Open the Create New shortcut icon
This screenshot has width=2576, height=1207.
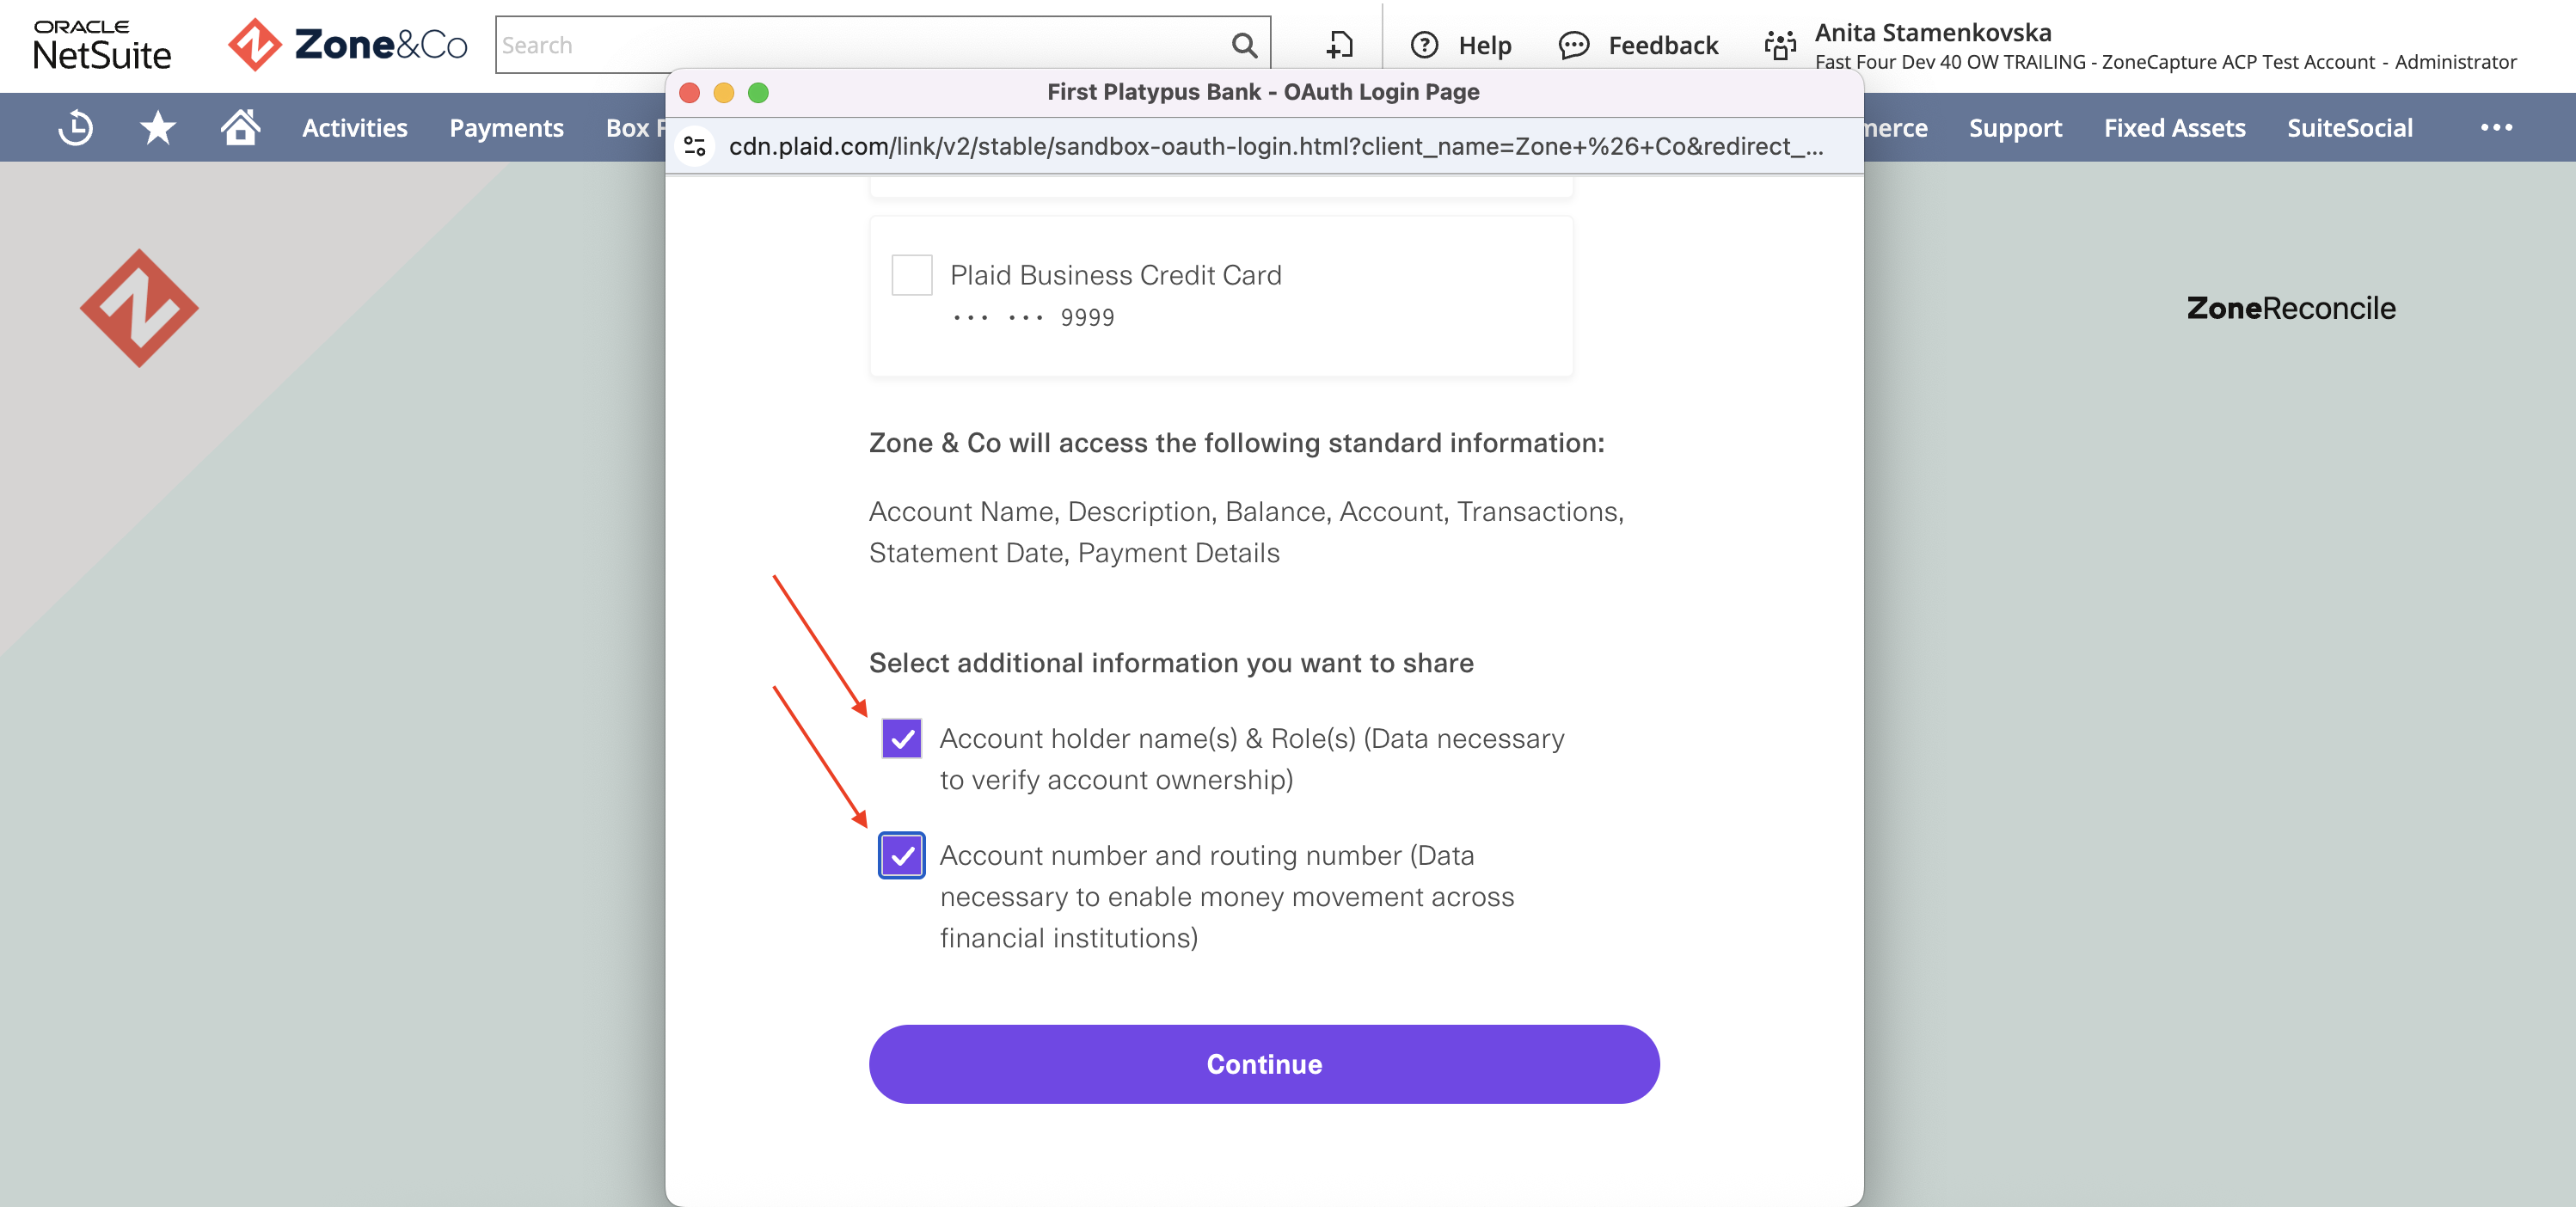coord(1340,45)
